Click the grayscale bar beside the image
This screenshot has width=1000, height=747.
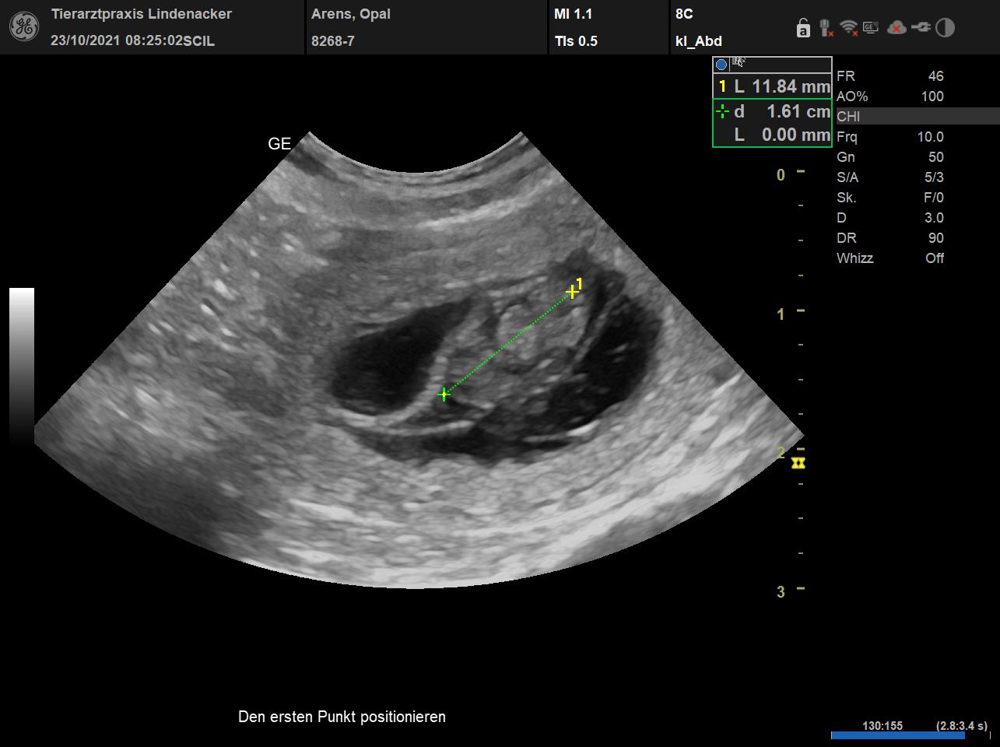[x=22, y=364]
